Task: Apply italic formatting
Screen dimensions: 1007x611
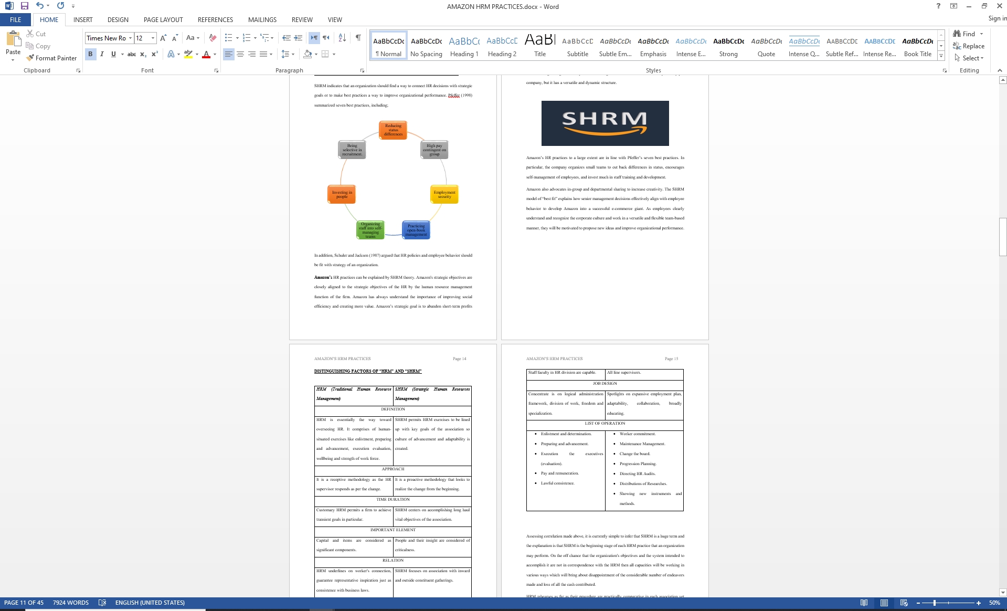Action: pos(102,54)
